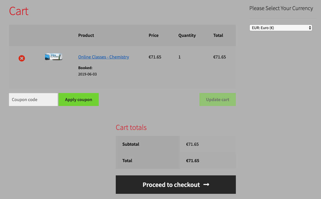The image size is (321, 199).
Task: Focus the Coupon code field
Action: pyautogui.click(x=33, y=100)
